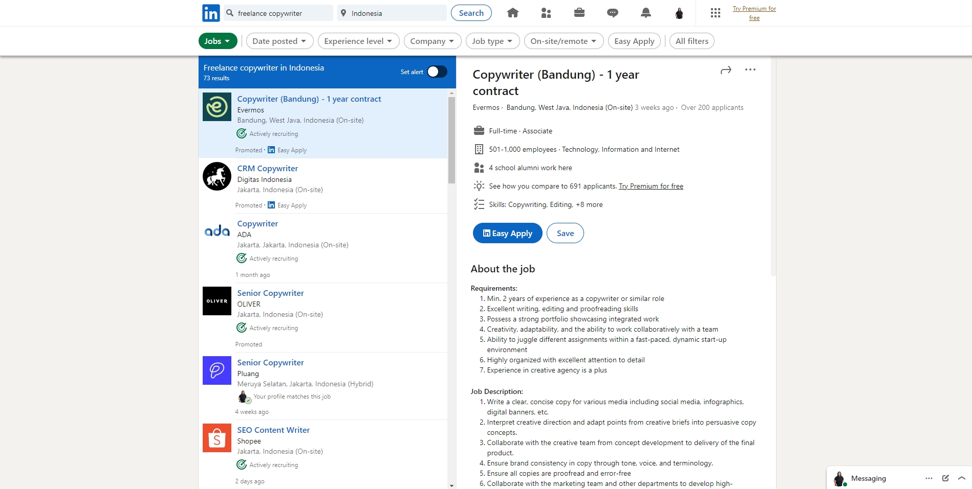The width and height of the screenshot is (972, 489).
Task: Click Try Premium for free applicant insight link
Action: [651, 186]
